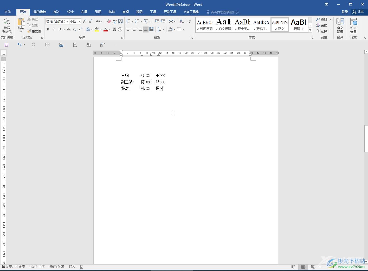Open the phonetic guide (wén) tool
Viewport: 368px width, 271px height.
[115, 21]
